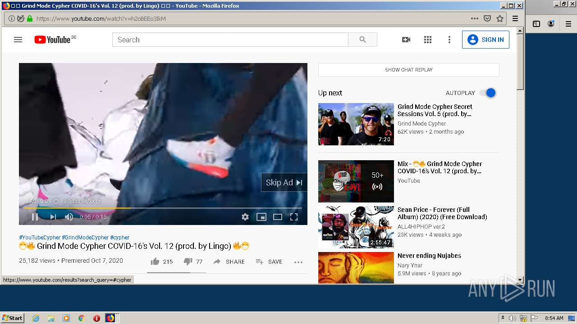
Task: Launch Opera from taskbar
Action: click(x=96, y=318)
